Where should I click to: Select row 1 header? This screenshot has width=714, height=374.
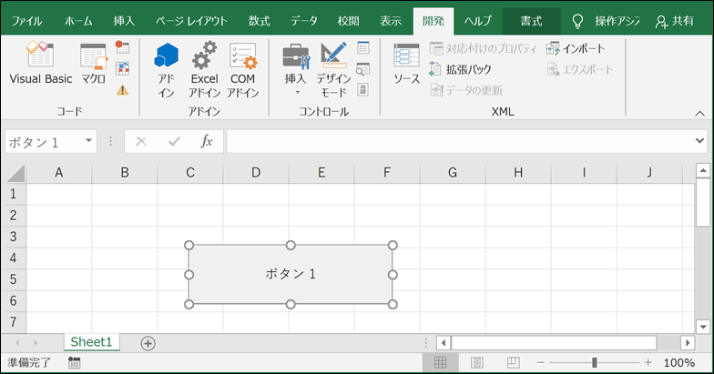[x=13, y=194]
